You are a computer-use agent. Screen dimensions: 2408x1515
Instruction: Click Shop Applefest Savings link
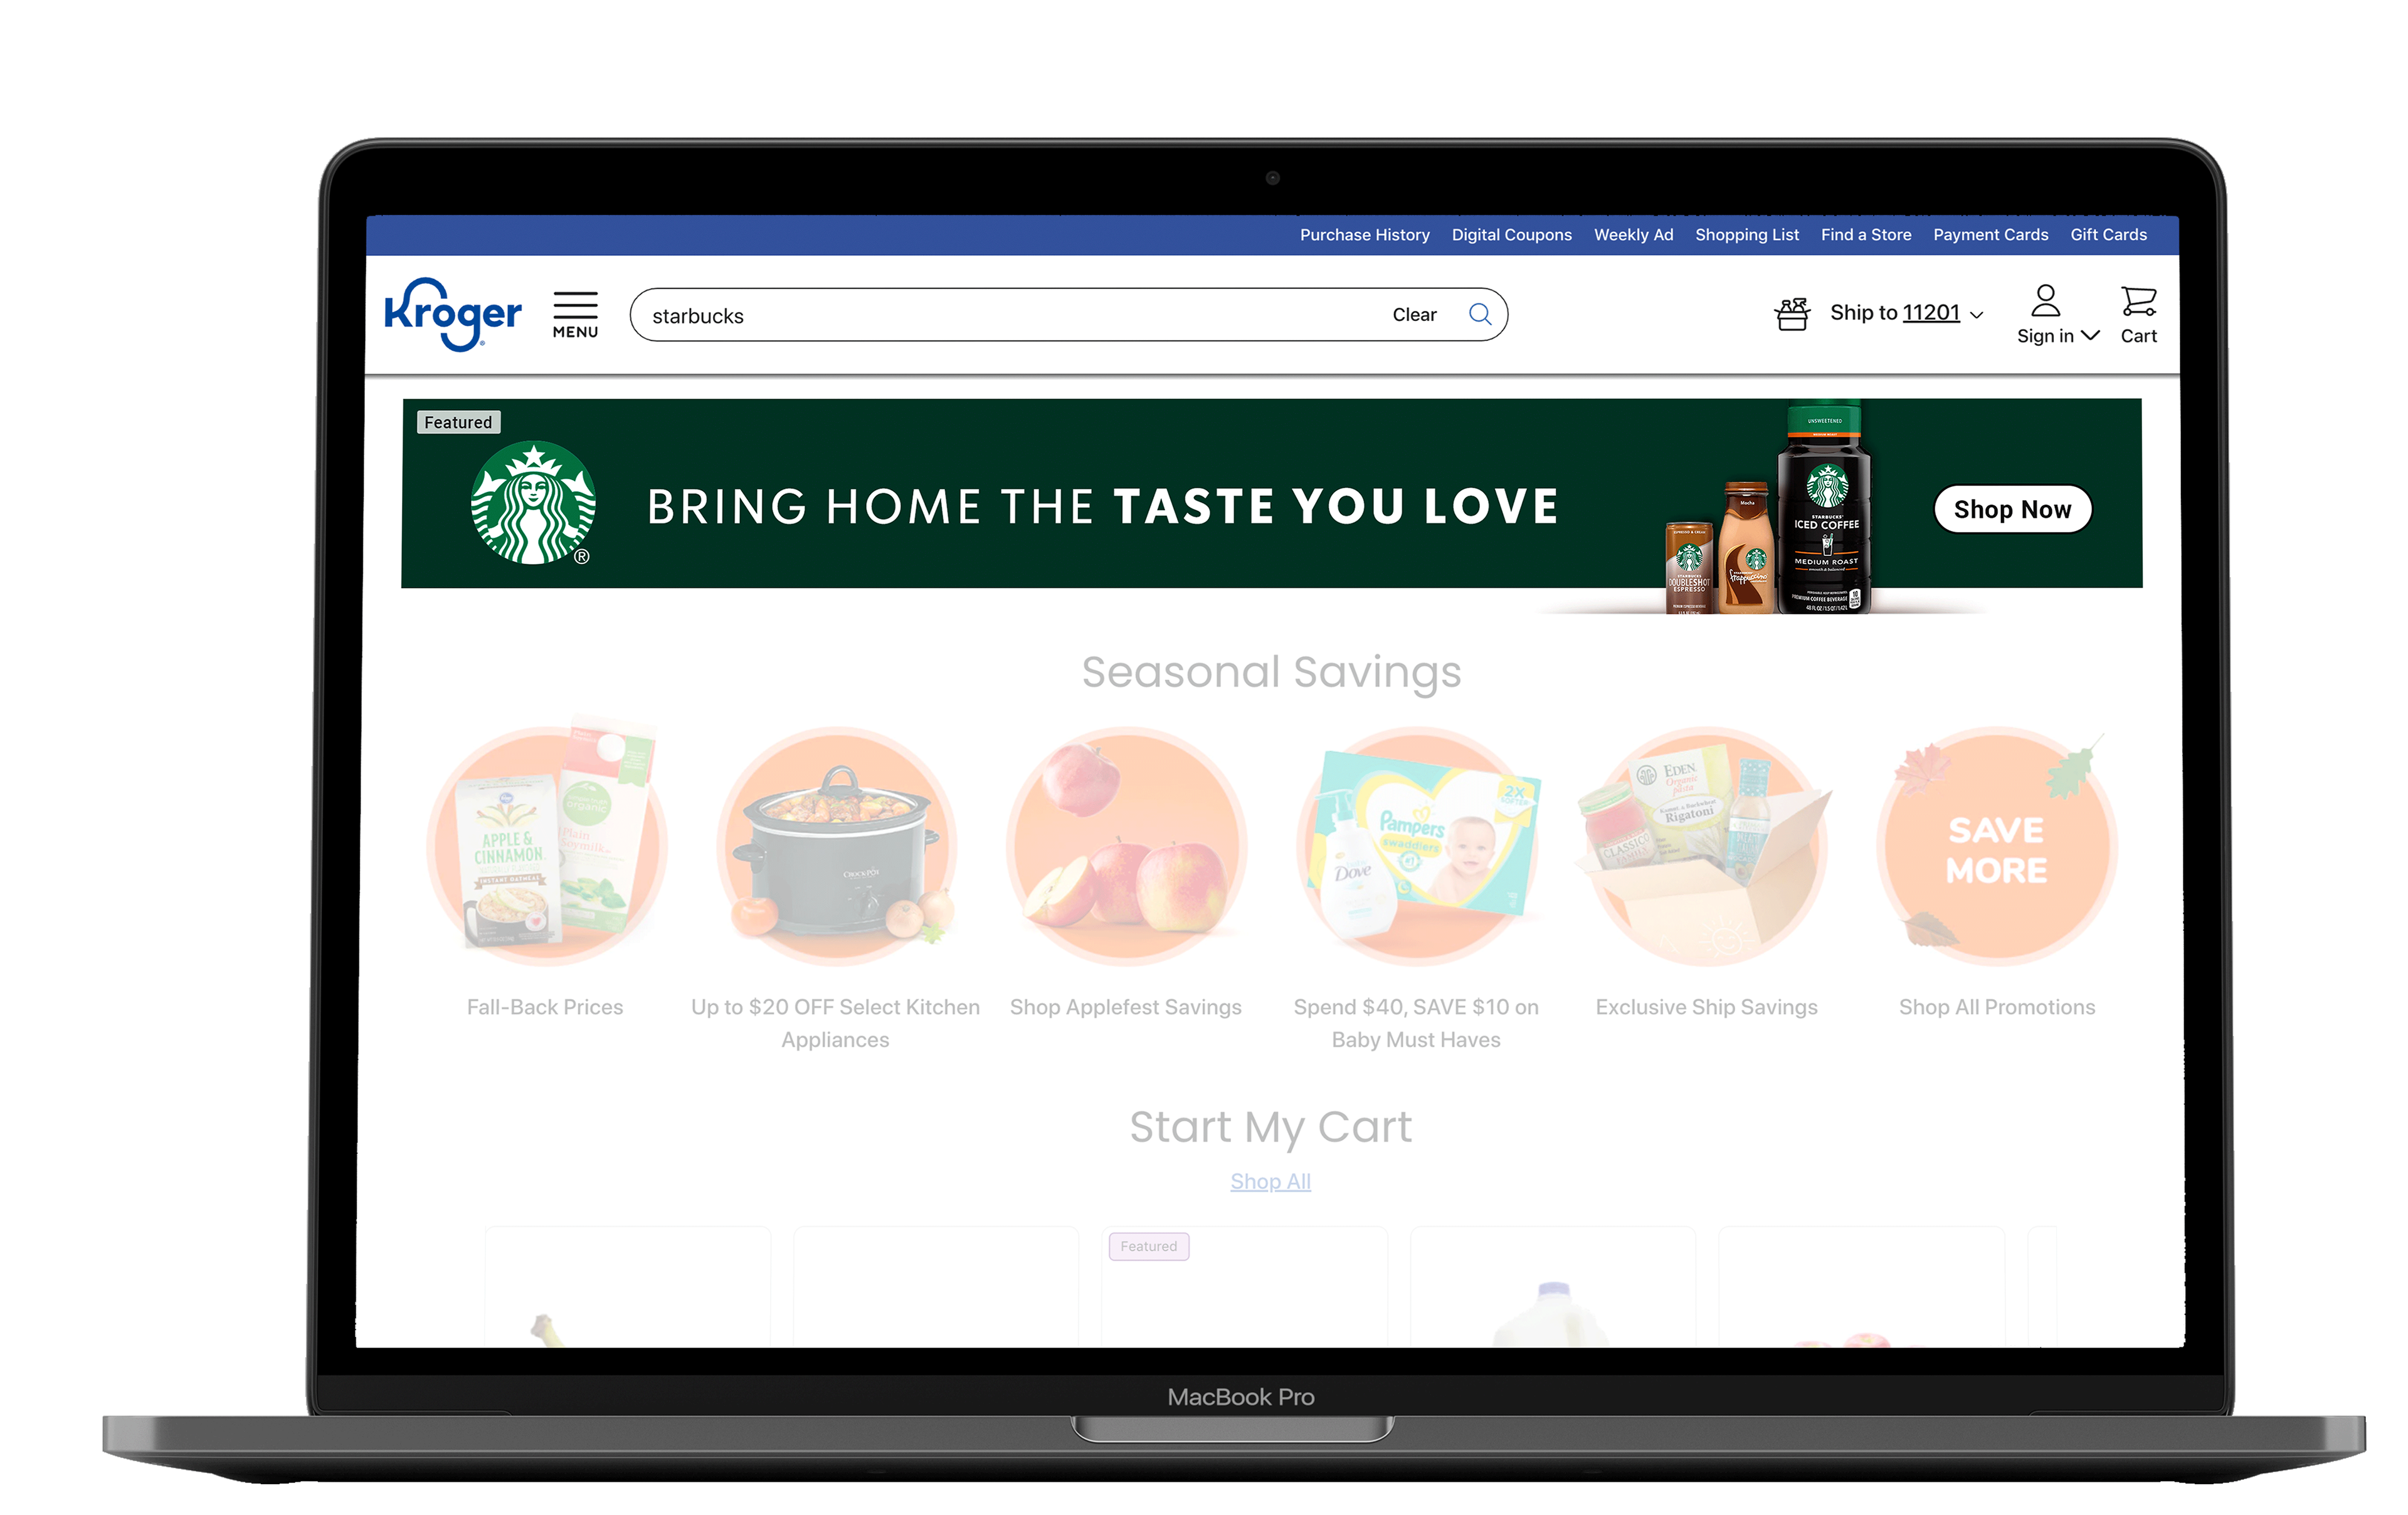(x=1126, y=1007)
